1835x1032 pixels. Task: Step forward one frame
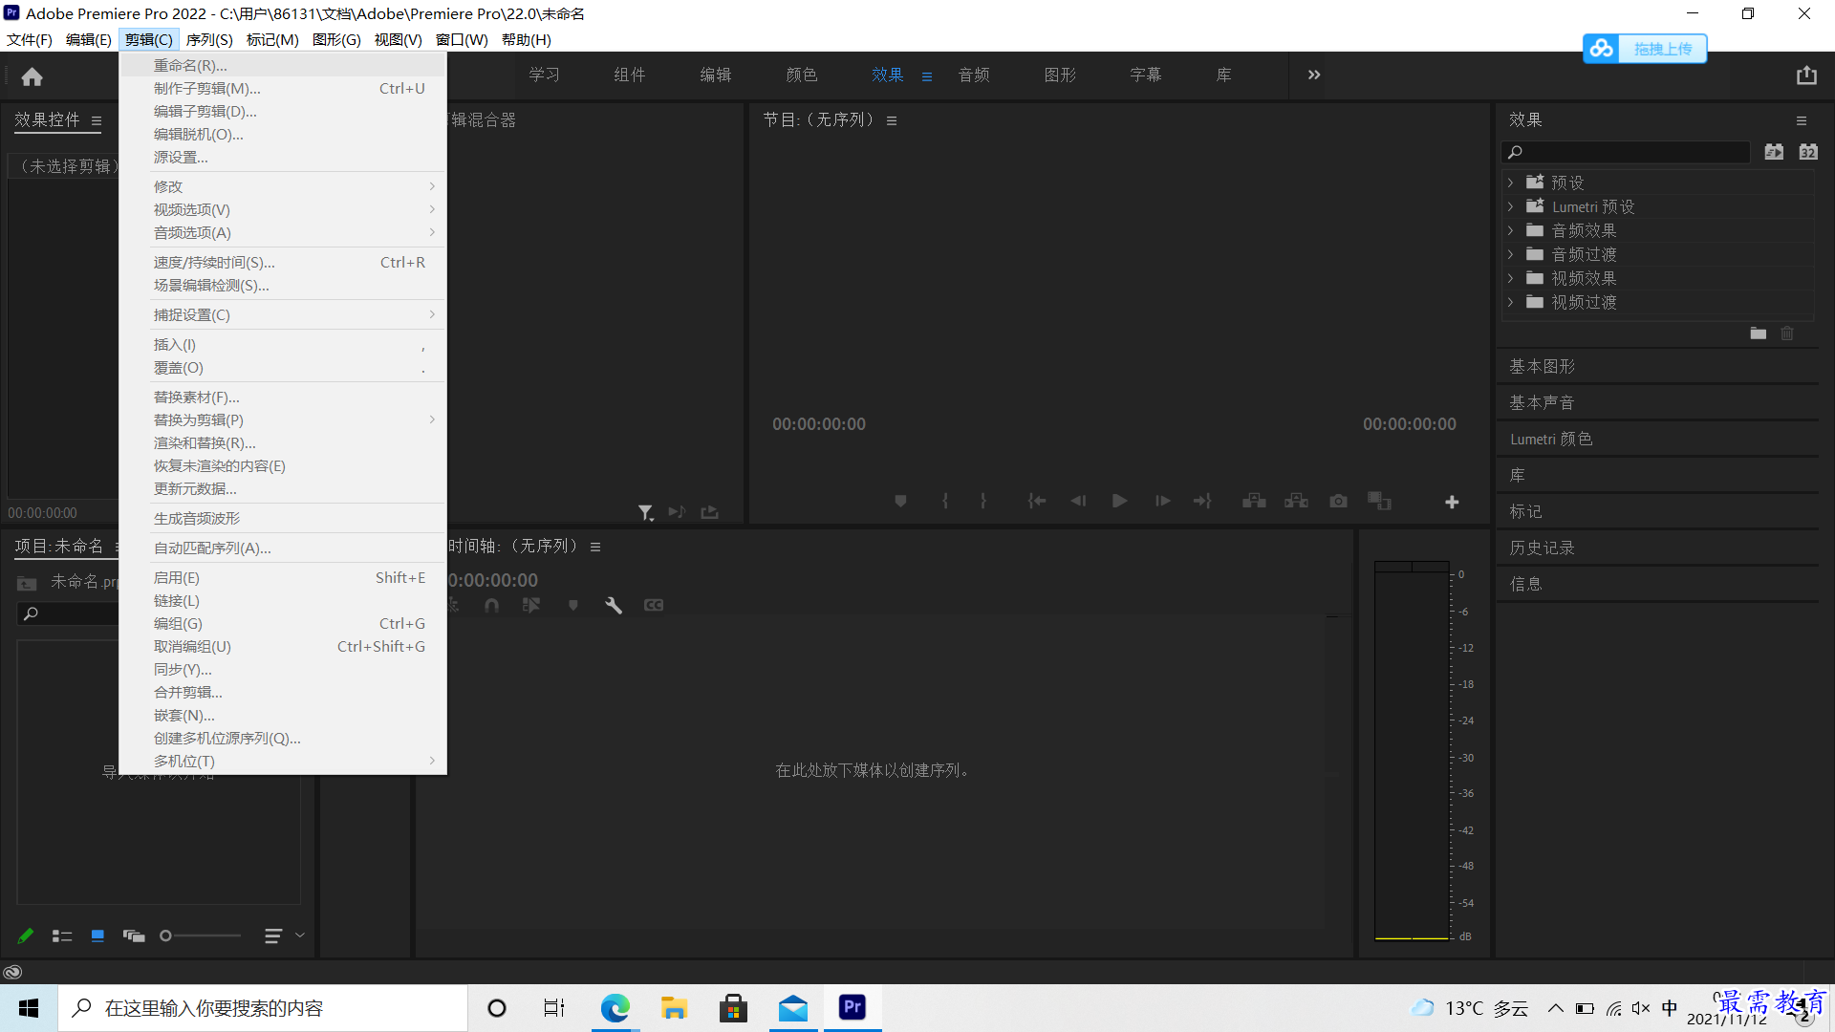coord(1162,501)
